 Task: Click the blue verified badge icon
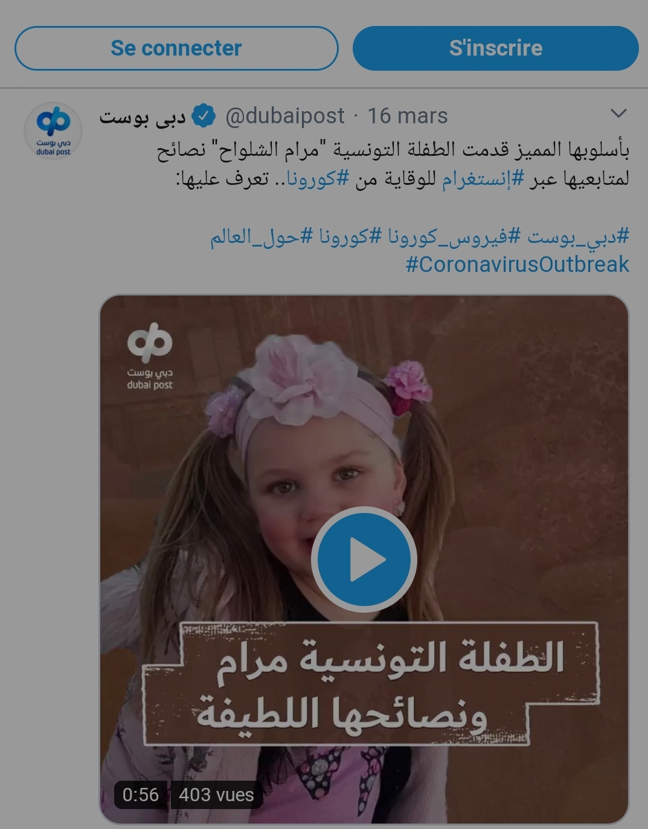pos(204,116)
